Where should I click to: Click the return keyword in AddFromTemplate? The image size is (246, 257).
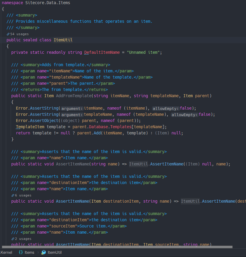click(x=23, y=133)
